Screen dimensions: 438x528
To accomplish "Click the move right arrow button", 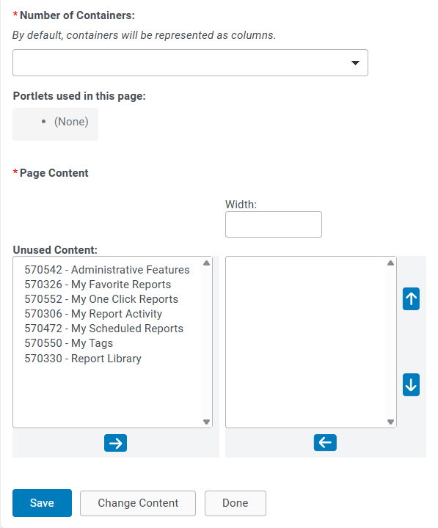I will coord(116,443).
